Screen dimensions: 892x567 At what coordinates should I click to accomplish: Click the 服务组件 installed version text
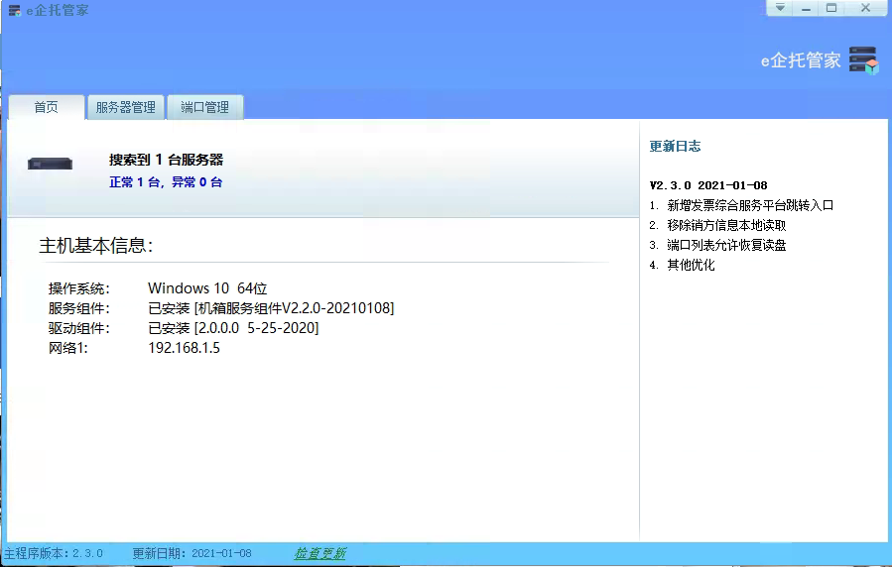point(271,308)
